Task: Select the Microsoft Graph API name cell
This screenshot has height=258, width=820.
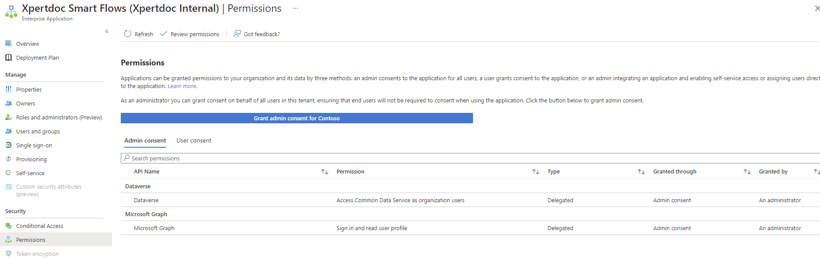Action: pyautogui.click(x=154, y=228)
